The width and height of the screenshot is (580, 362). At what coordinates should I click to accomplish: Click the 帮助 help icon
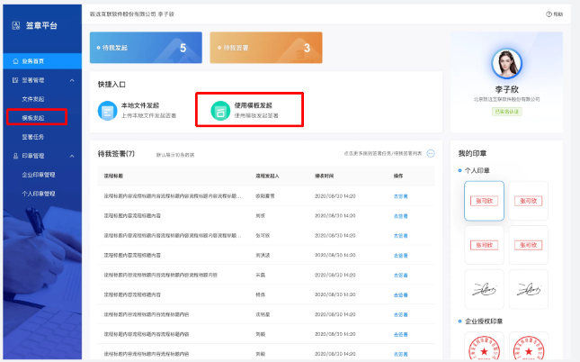tap(548, 15)
